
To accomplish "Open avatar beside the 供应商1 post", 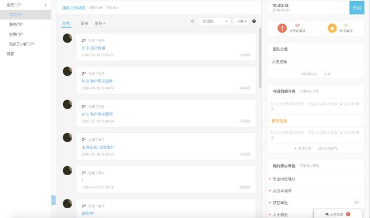I will point(67,204).
